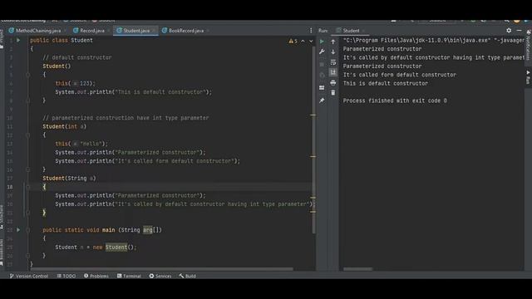Open the wrench run configuration icon
The width and height of the screenshot is (532, 299).
point(322,51)
